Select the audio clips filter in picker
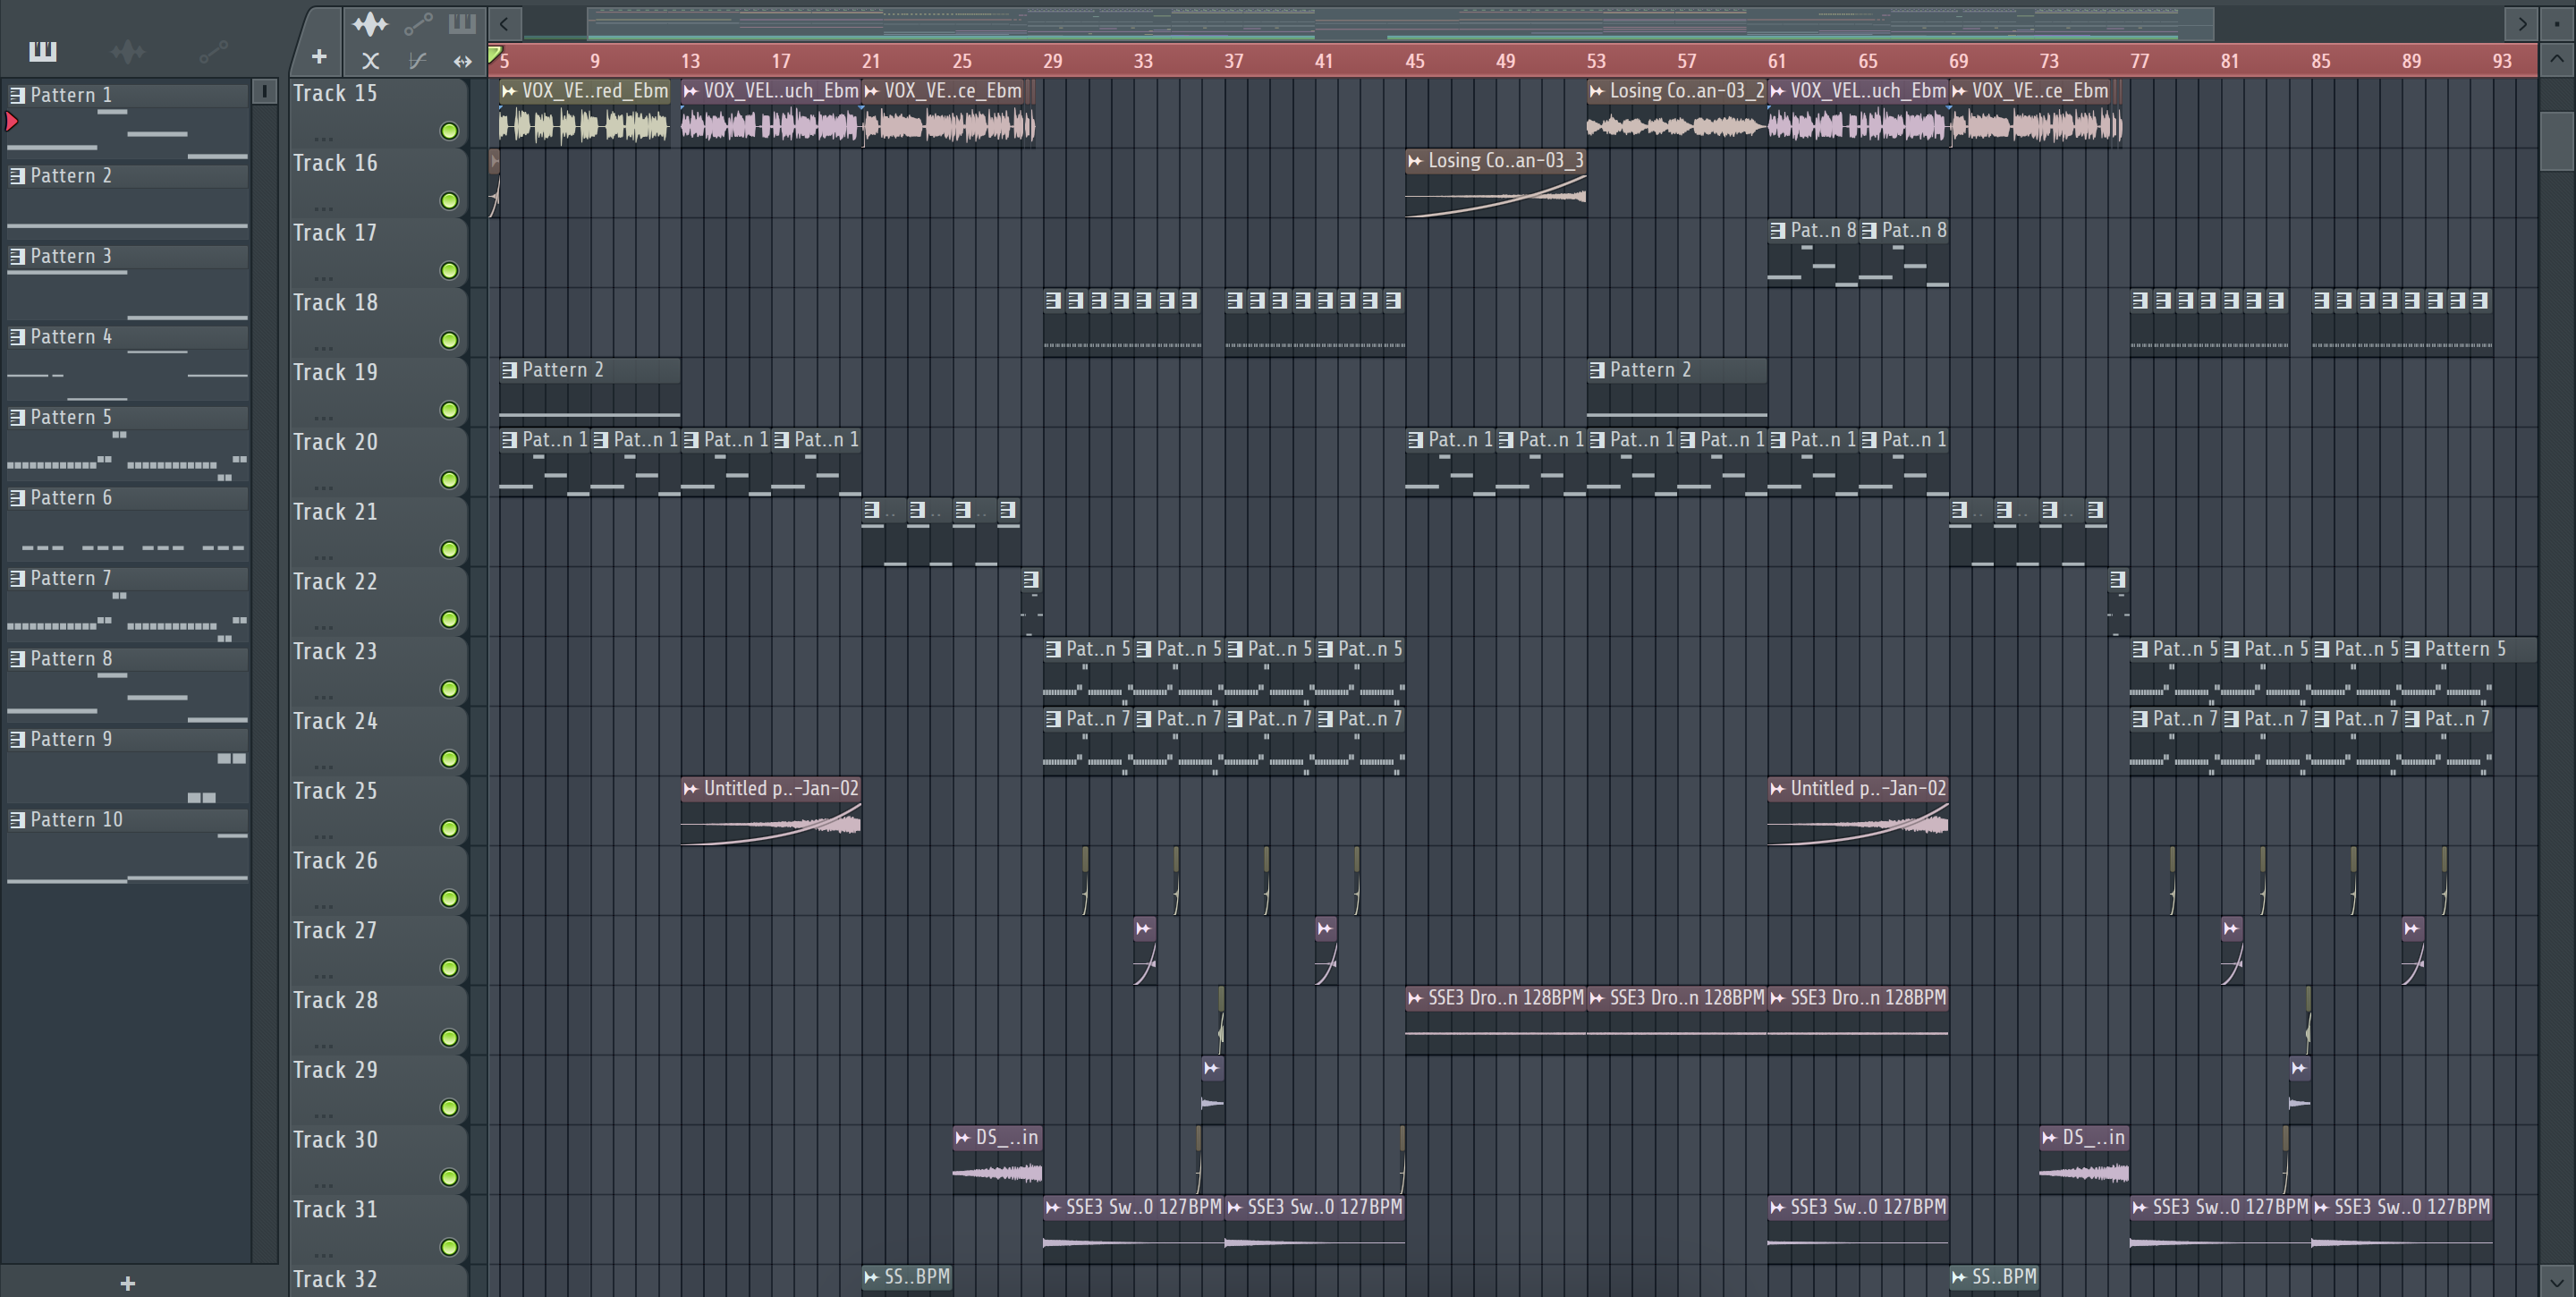Viewport: 2576px width, 1297px height. pos(127,51)
